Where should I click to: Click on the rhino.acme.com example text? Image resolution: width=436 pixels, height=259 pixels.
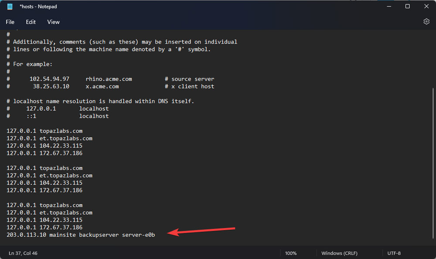(109, 79)
